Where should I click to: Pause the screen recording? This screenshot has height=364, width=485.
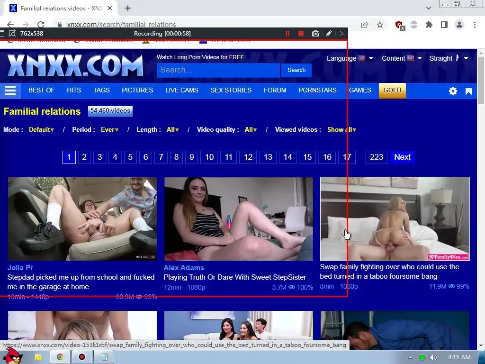pyautogui.click(x=287, y=34)
